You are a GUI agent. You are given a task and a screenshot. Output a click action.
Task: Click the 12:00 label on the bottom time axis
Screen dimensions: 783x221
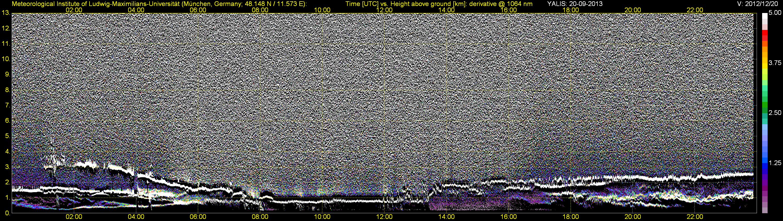(384, 217)
